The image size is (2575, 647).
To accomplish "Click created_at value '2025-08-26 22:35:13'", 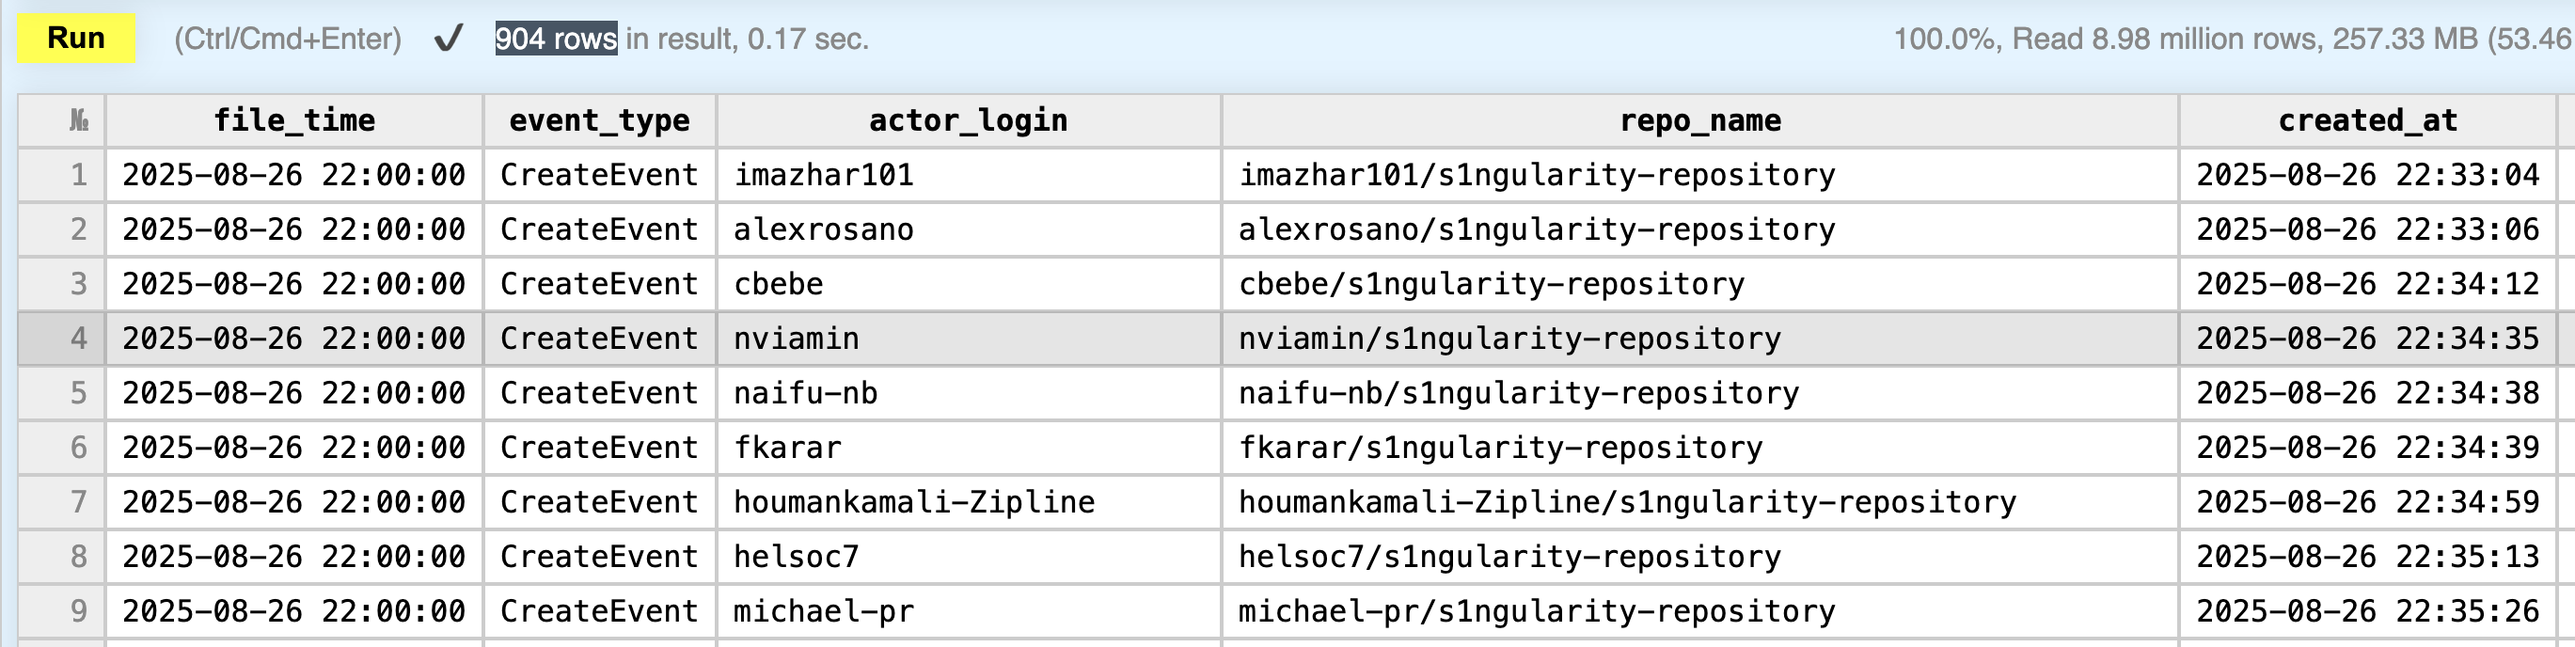I will click(2368, 557).
